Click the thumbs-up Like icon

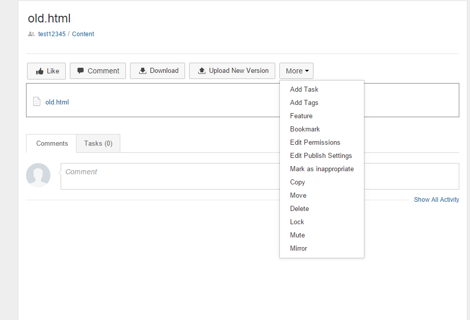[x=40, y=71]
